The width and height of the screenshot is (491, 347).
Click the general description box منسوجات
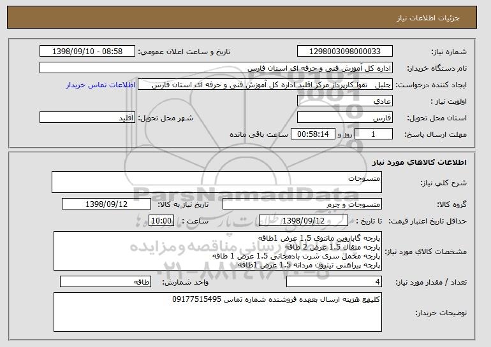pos(217,182)
